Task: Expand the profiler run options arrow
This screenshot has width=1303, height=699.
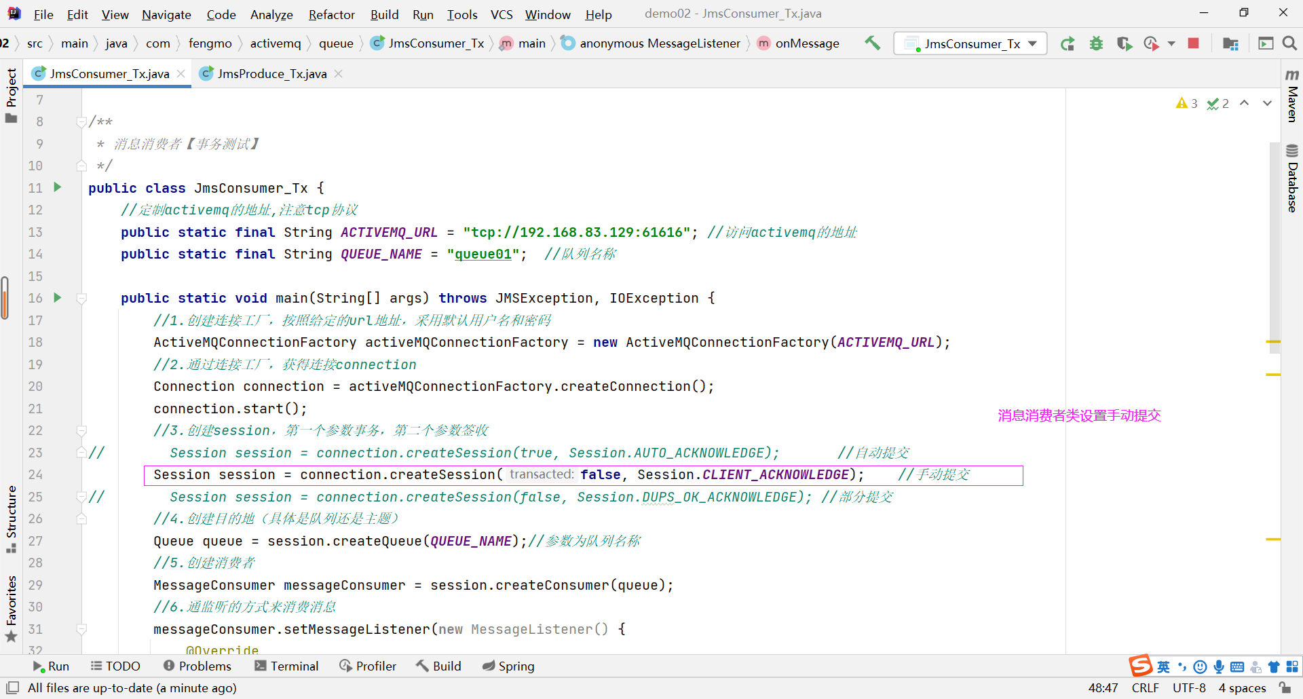Action: (1171, 43)
